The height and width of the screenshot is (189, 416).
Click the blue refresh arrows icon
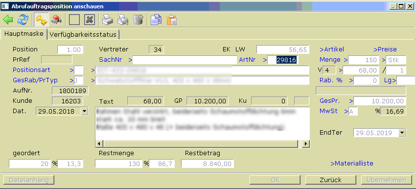(23, 20)
